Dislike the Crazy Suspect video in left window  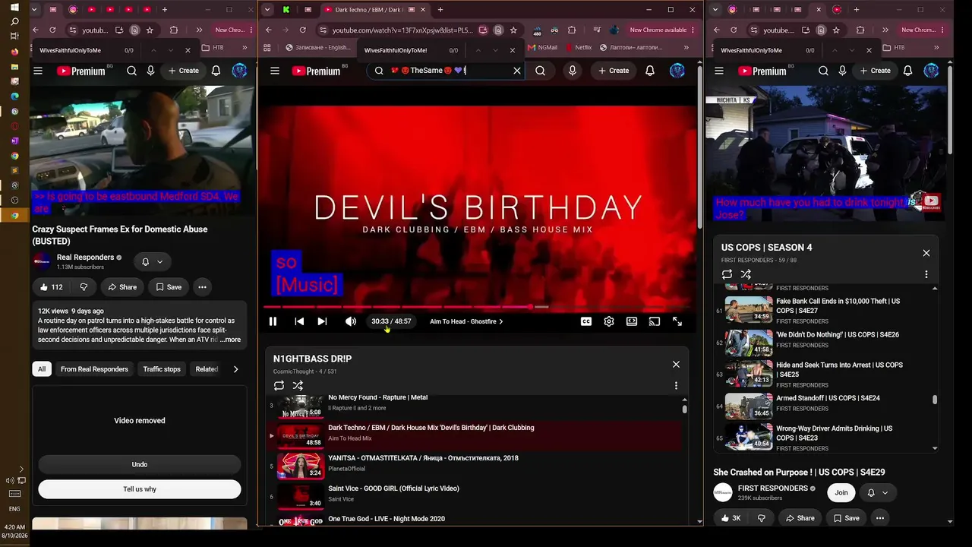(x=84, y=287)
